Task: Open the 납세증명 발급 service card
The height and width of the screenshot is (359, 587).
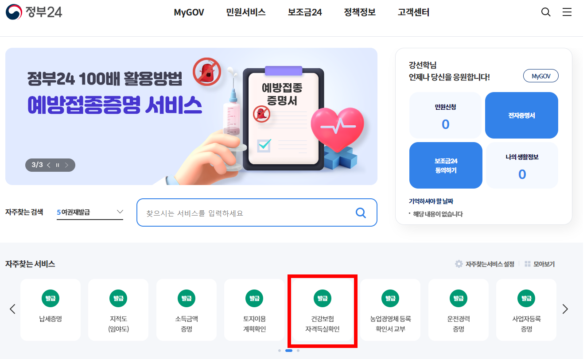Action: click(x=51, y=309)
